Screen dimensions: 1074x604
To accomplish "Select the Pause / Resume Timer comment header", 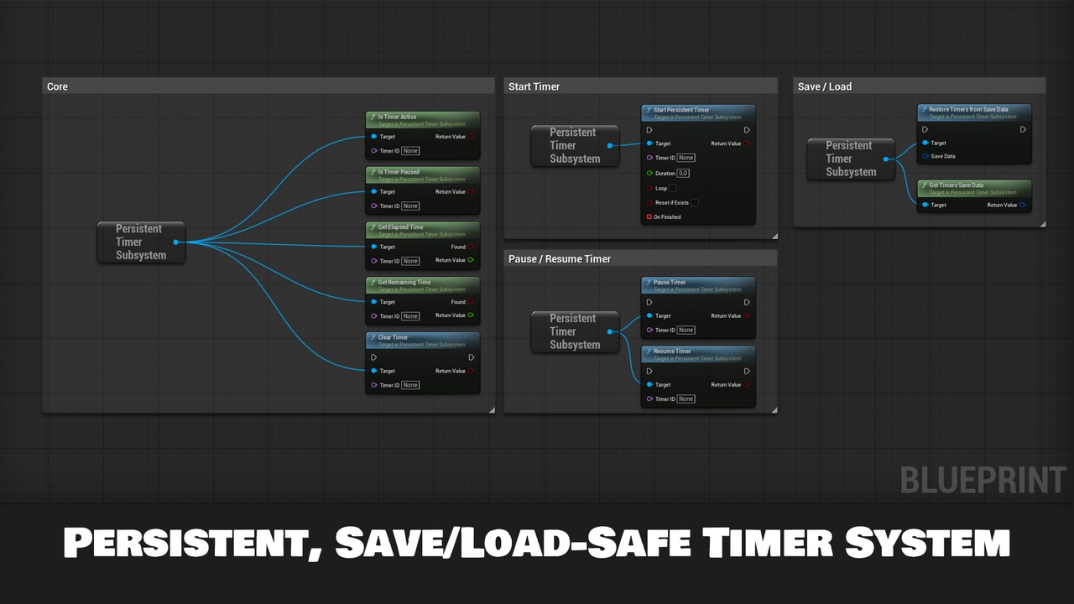I will (x=640, y=258).
